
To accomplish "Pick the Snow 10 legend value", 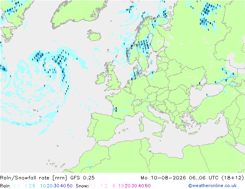I will click(121, 186).
